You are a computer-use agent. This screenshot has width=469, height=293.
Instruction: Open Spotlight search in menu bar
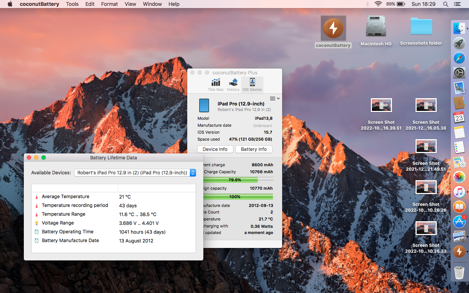pos(446,4)
